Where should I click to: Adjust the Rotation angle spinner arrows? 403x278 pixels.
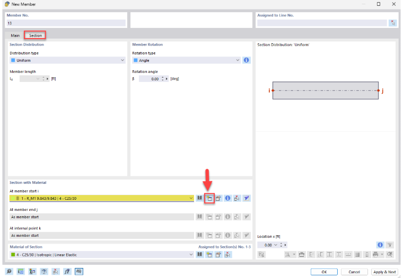click(162, 79)
